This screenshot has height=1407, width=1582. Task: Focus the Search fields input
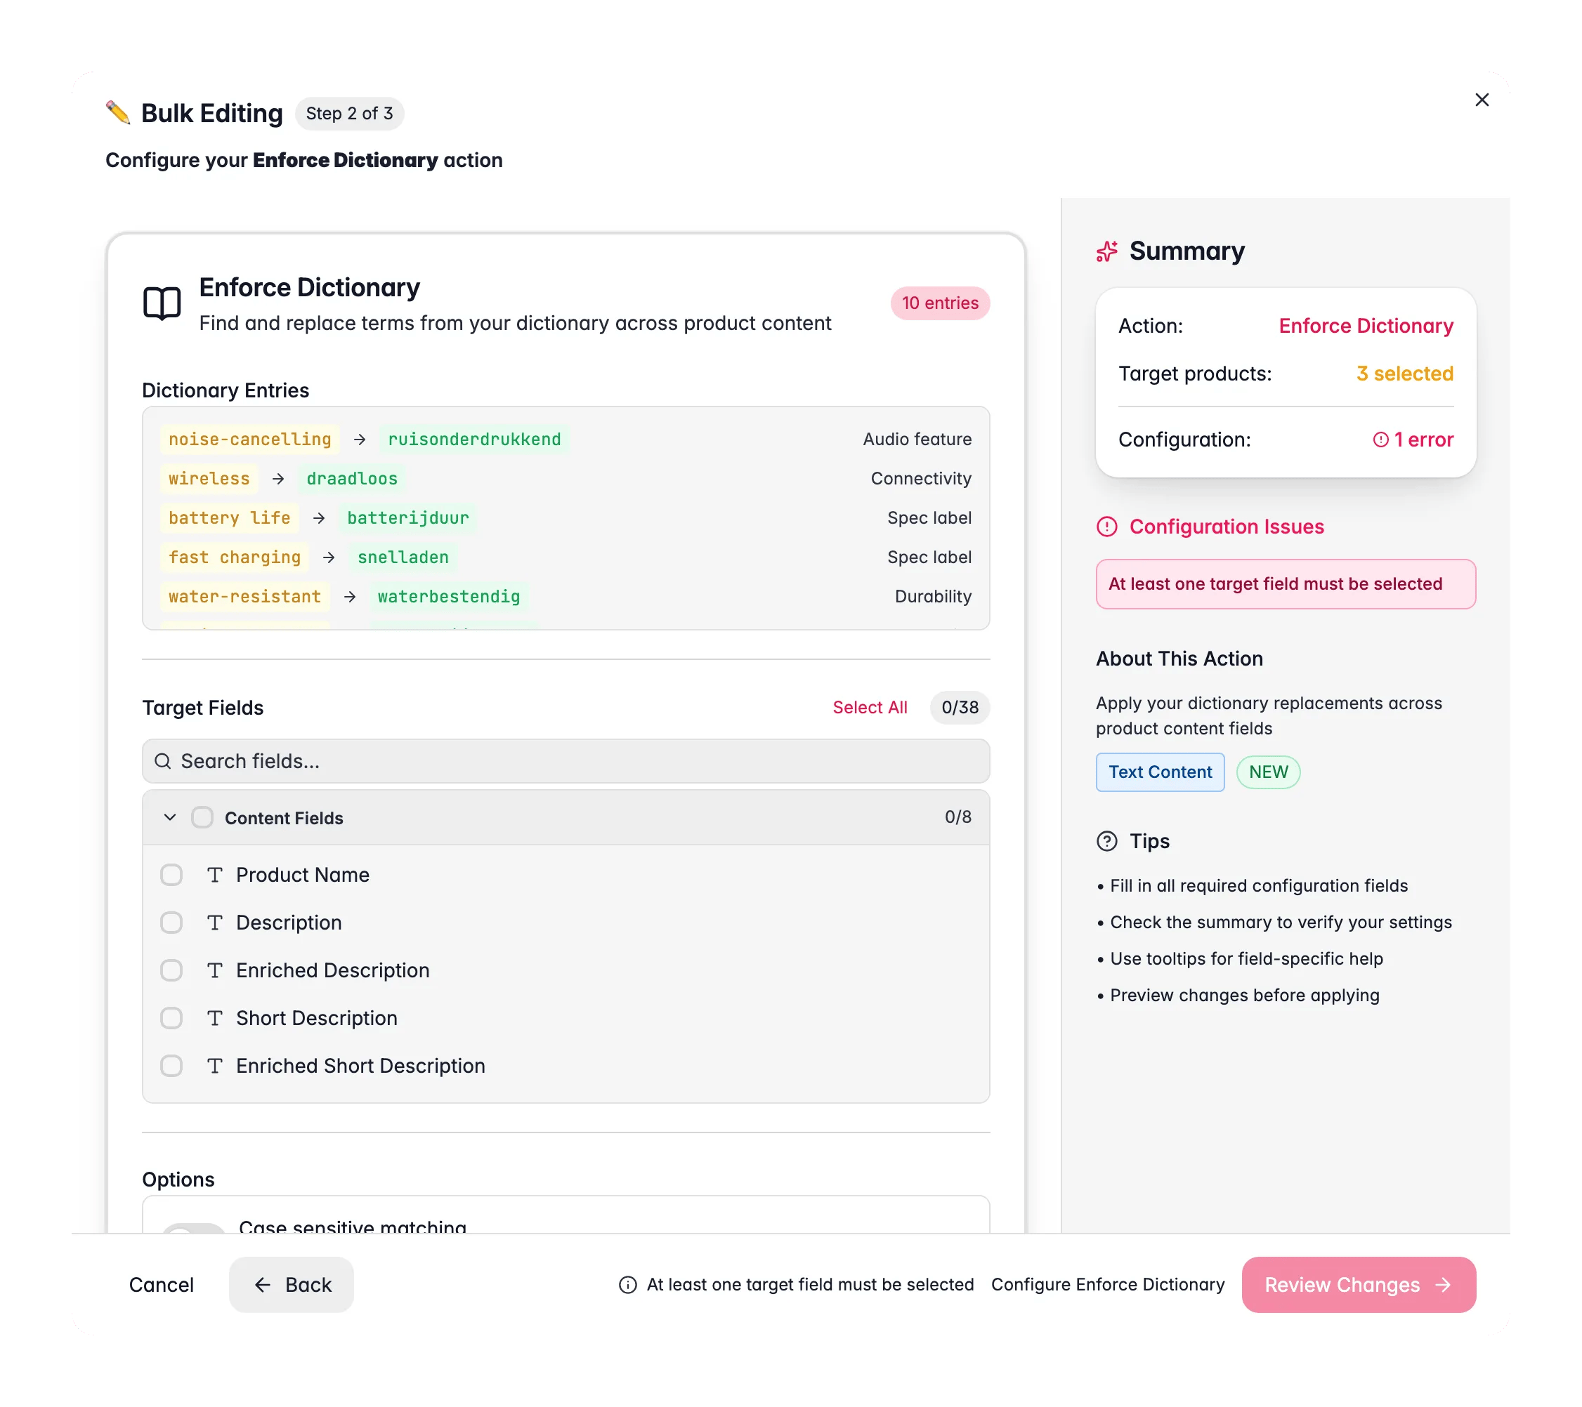566,761
